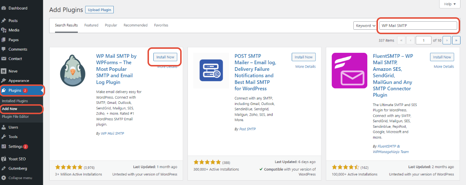Install POST SMTP Mailer plugin
This screenshot has height=185, width=466.
(x=304, y=57)
